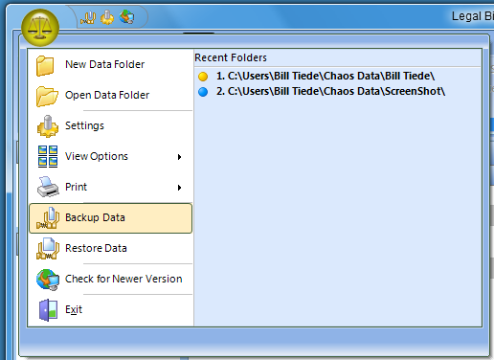Open recent folder Chaos Data\Bill Tiede\

point(326,77)
